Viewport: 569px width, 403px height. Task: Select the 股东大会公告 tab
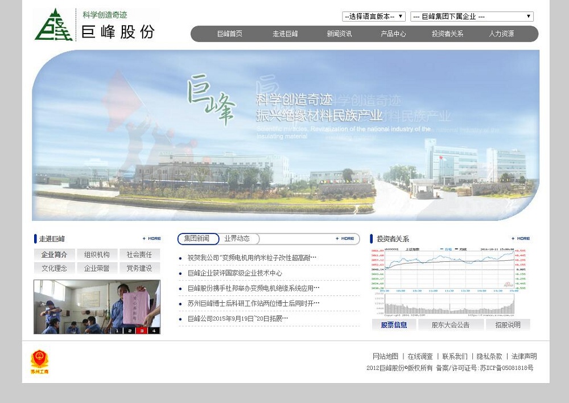[x=451, y=325]
